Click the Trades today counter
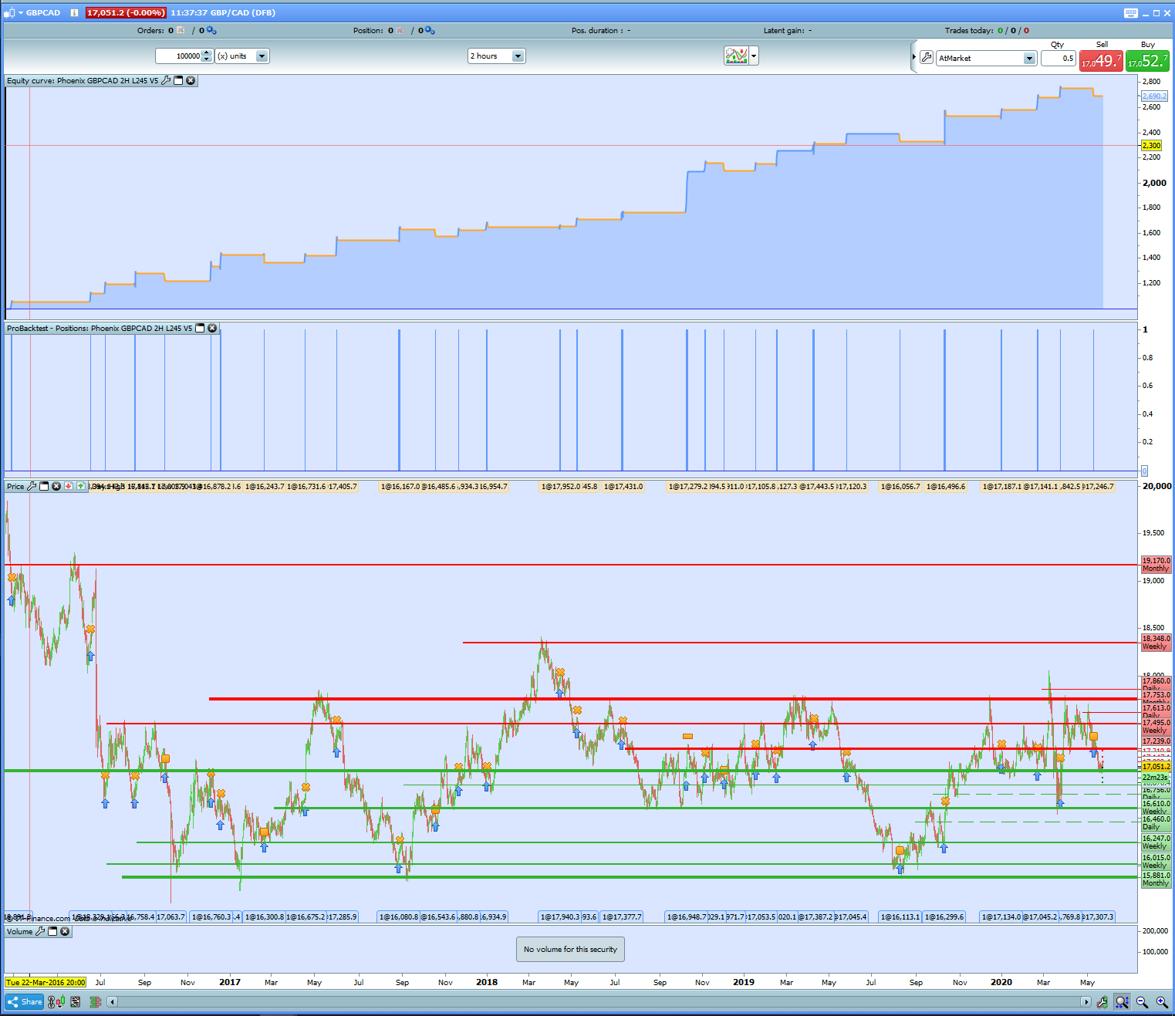The height and width of the screenshot is (1016, 1175). (987, 31)
